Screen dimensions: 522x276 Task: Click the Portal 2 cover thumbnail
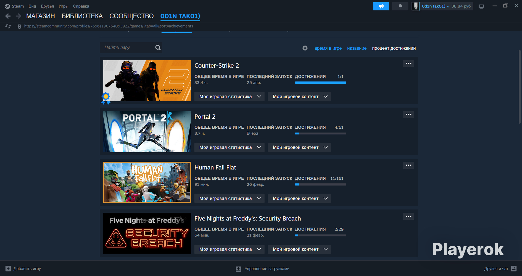coord(147,132)
